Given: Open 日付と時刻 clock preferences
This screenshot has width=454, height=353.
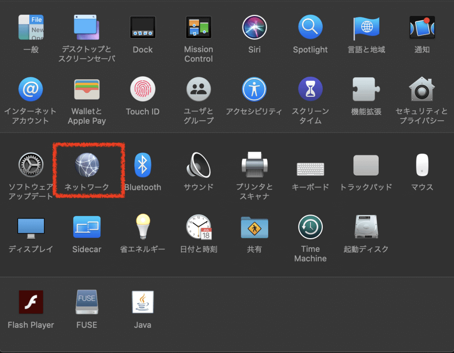Looking at the screenshot, I should point(199,227).
